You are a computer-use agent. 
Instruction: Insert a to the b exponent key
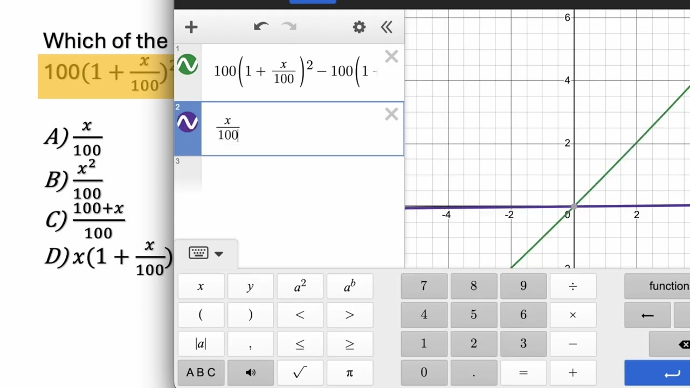349,286
